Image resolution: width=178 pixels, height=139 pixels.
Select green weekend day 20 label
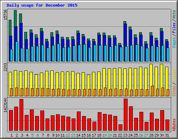click(110, 135)
